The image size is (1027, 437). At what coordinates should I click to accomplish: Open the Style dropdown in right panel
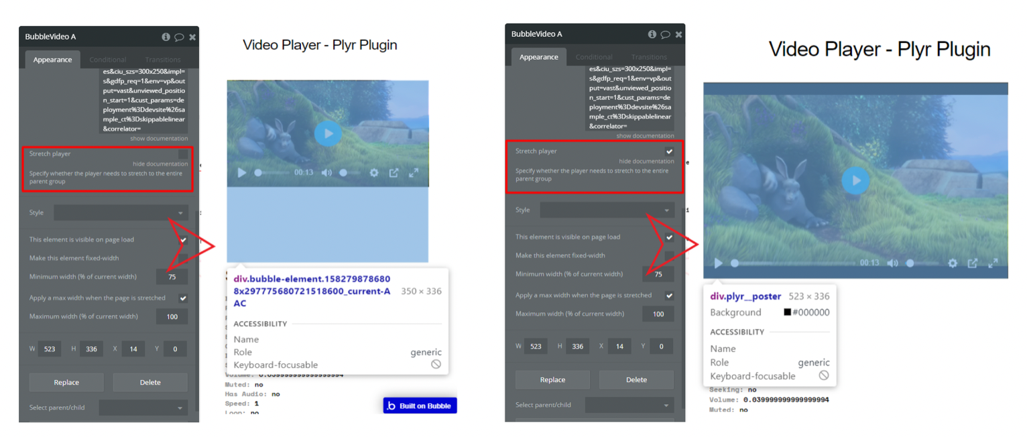coord(607,210)
